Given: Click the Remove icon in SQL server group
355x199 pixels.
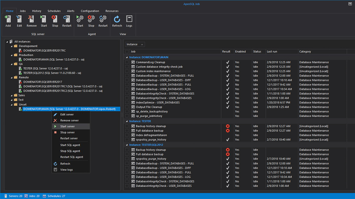Looking at the screenshot, I should tap(31, 21).
